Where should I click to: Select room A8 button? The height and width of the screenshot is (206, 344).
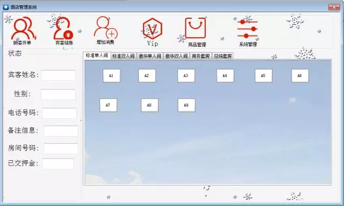click(149, 105)
